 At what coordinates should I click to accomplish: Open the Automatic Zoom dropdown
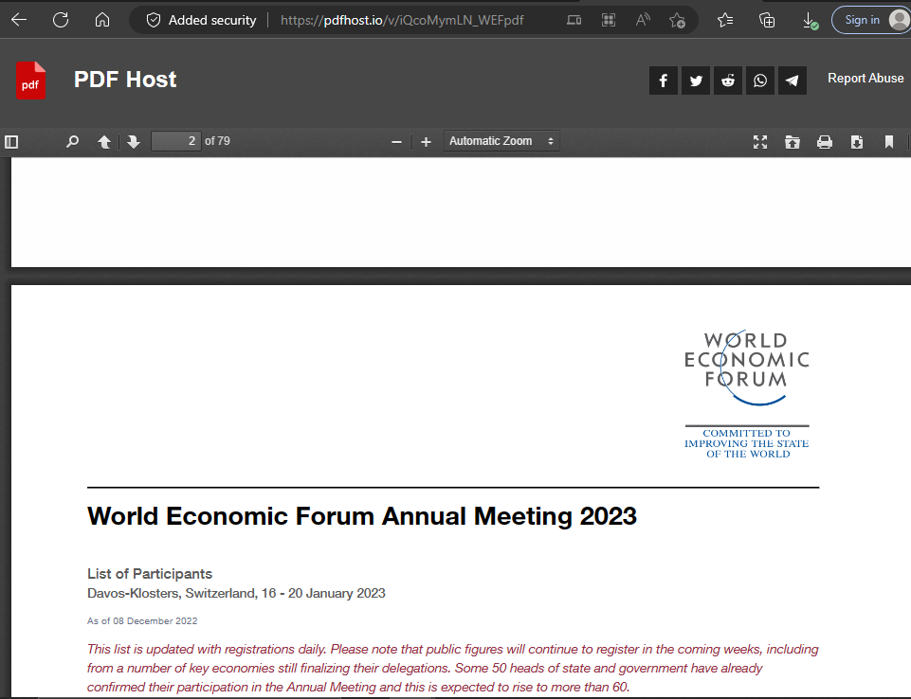tap(502, 141)
